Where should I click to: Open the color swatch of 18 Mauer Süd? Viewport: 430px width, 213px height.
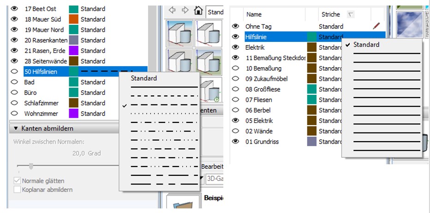click(73, 19)
